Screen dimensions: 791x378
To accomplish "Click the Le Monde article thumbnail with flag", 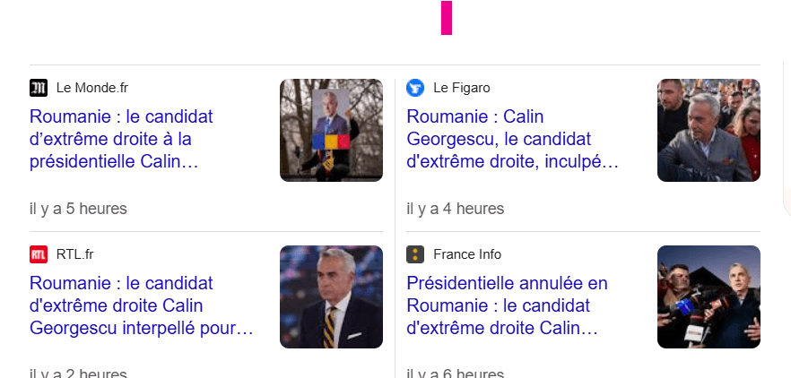I will point(331,131).
